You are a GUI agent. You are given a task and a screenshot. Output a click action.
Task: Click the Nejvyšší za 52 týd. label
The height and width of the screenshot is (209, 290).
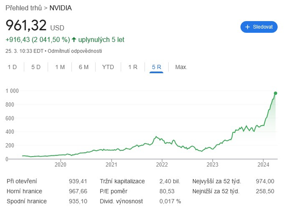pyautogui.click(x=217, y=181)
